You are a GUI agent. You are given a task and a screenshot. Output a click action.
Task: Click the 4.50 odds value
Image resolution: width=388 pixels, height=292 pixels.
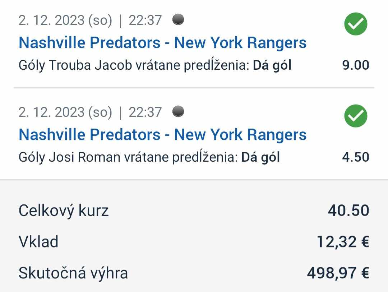356,157
